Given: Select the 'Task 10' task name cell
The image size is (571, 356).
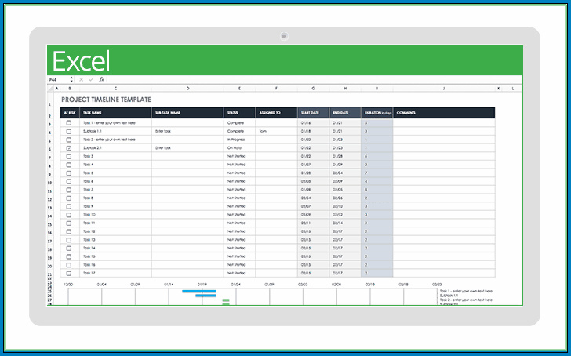Looking at the screenshot, I should point(115,215).
